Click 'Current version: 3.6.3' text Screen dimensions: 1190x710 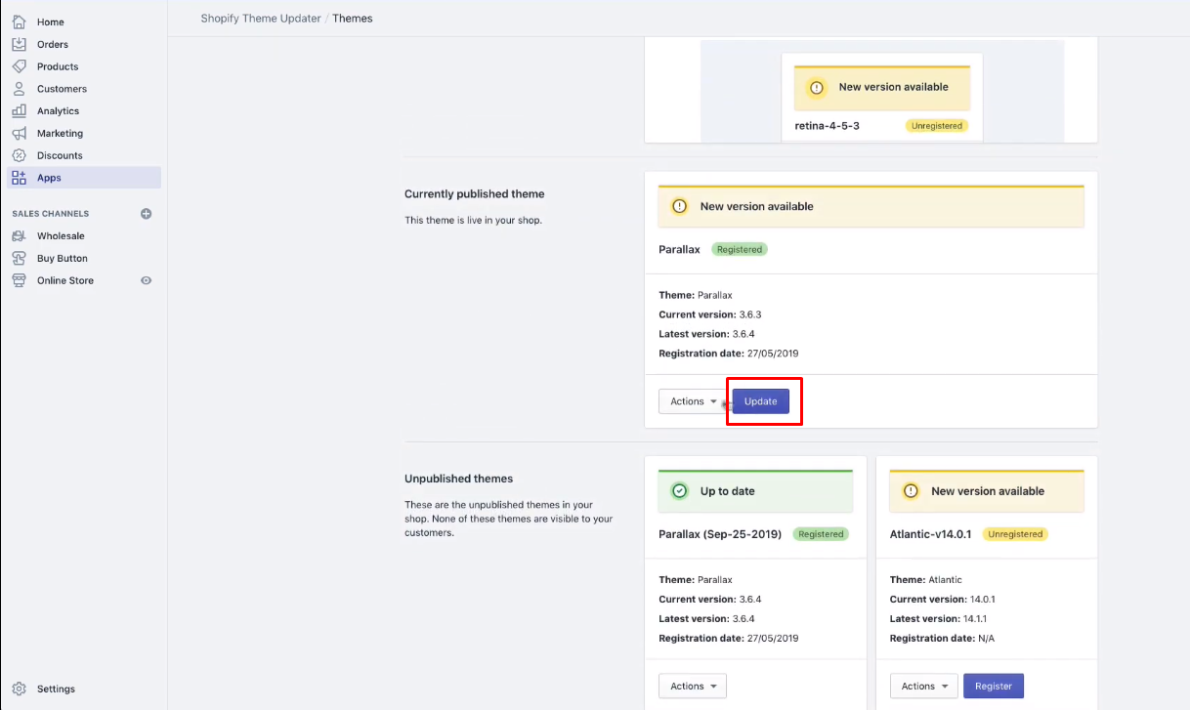pyautogui.click(x=710, y=314)
